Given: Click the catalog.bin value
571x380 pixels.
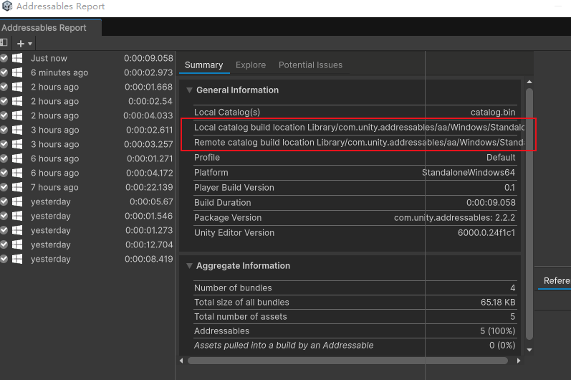Looking at the screenshot, I should pos(493,113).
